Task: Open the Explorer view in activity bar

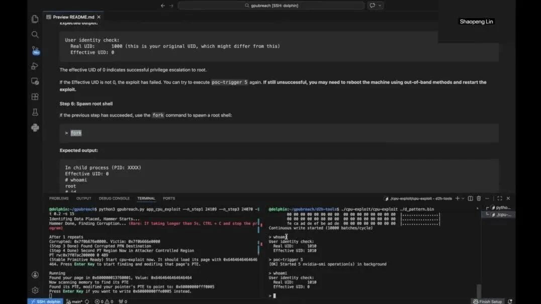Action: pos(35,19)
